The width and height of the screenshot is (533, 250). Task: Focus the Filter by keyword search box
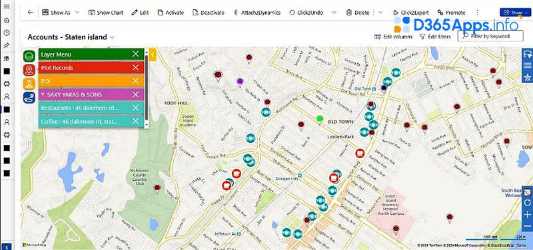(x=490, y=36)
